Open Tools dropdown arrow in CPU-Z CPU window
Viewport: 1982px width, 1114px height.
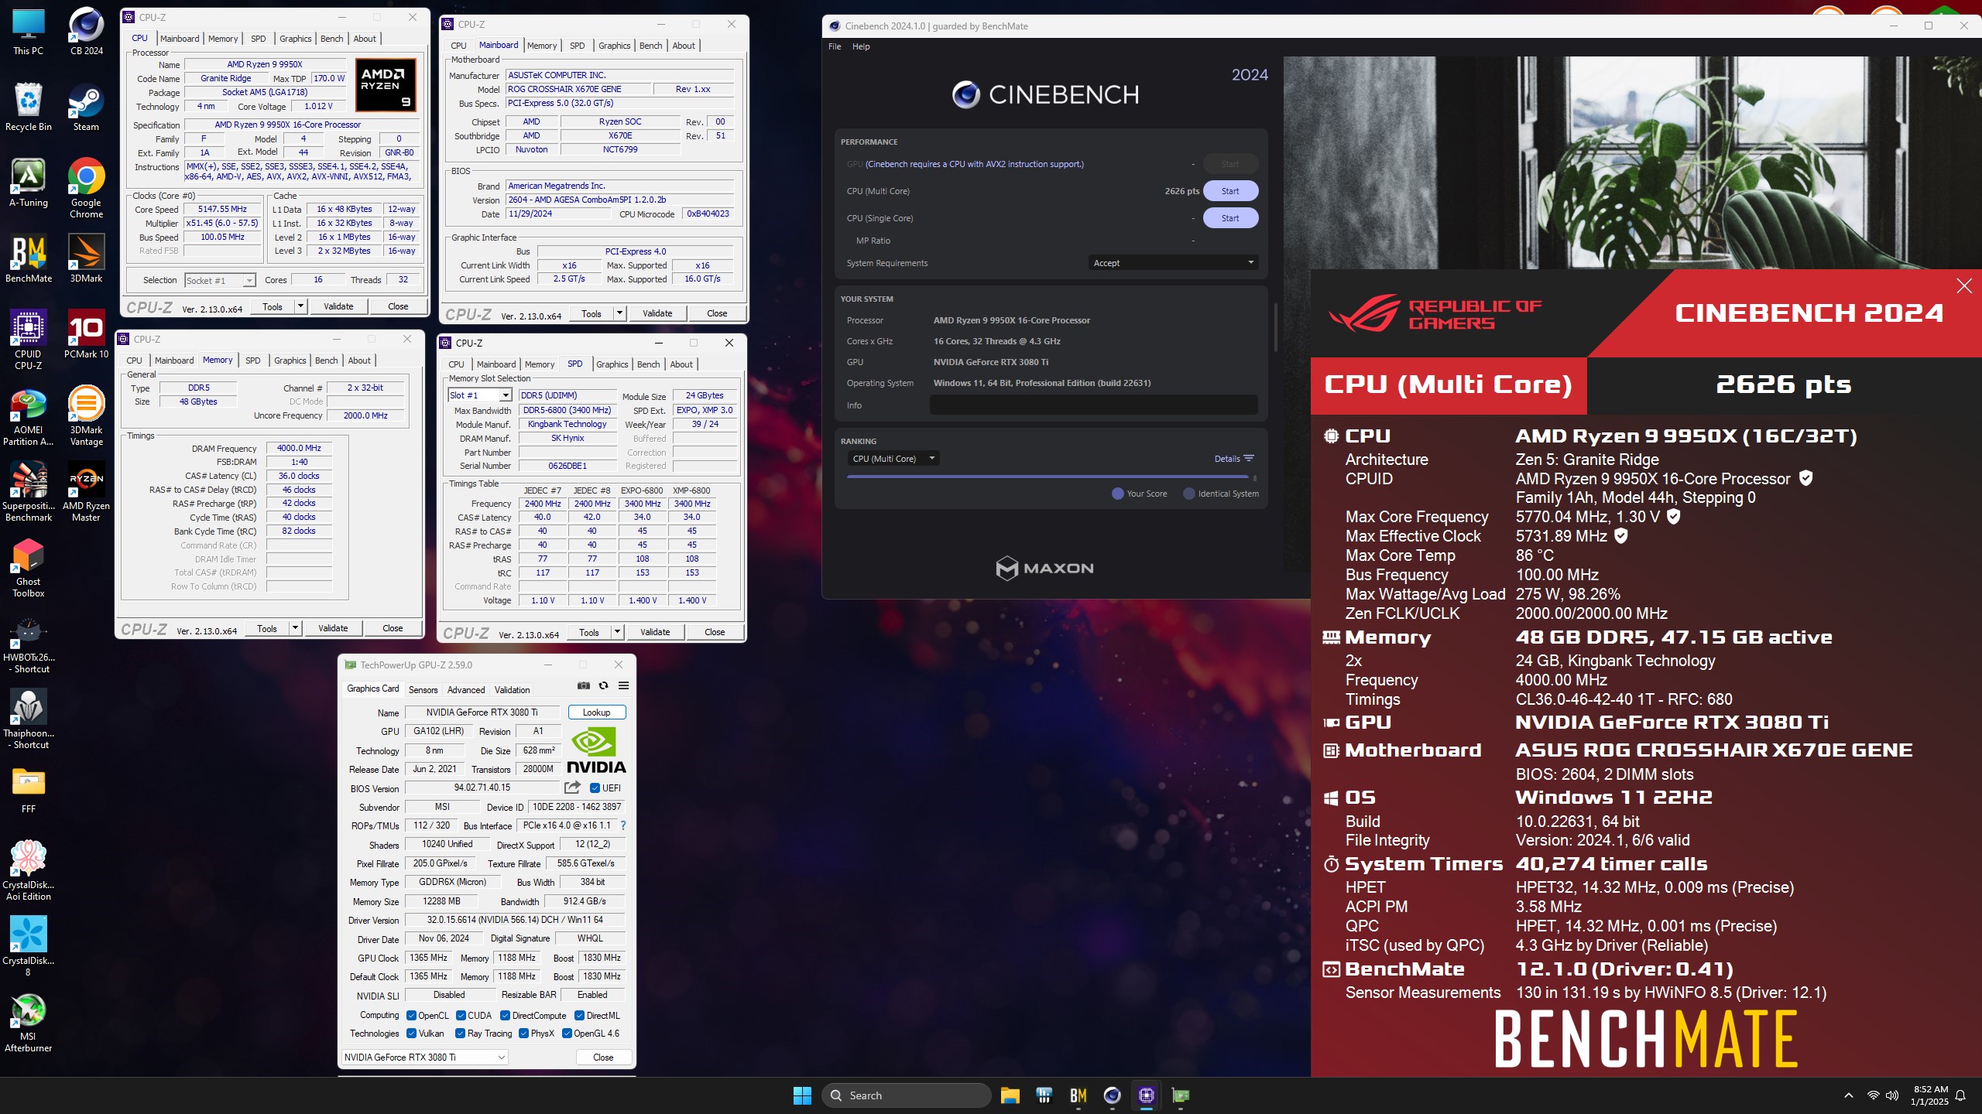tap(300, 306)
